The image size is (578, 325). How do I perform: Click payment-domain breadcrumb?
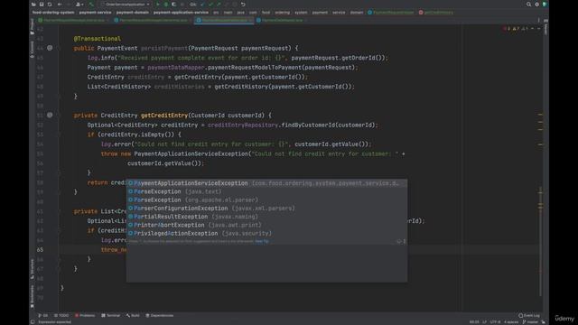[133, 12]
